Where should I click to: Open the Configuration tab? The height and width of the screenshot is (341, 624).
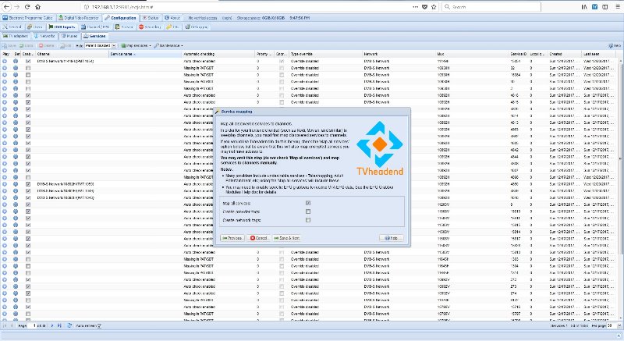121,18
